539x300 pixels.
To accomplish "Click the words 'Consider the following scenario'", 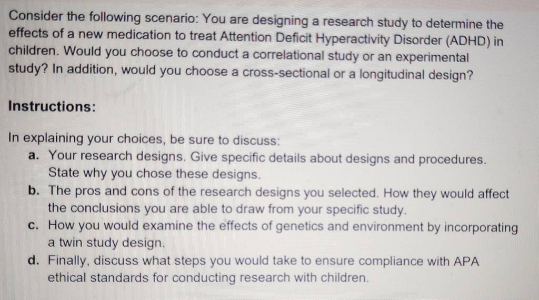I will pos(102,17).
